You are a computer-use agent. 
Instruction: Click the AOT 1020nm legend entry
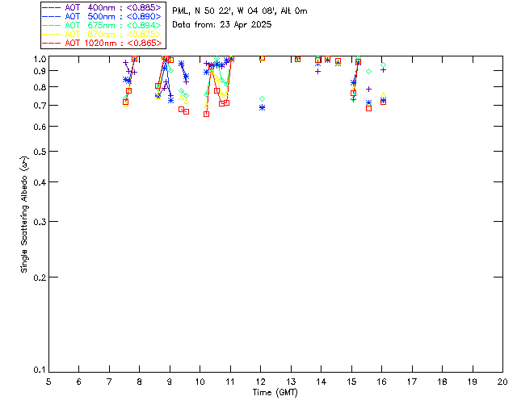click(102, 43)
